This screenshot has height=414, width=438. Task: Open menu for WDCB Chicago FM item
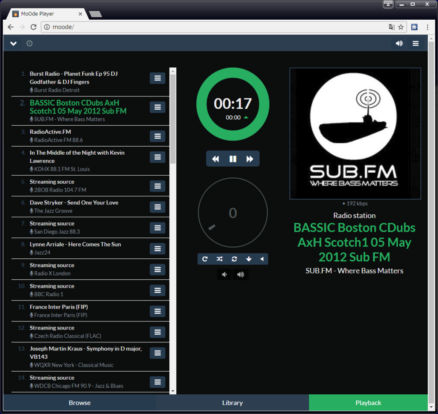pos(157,382)
